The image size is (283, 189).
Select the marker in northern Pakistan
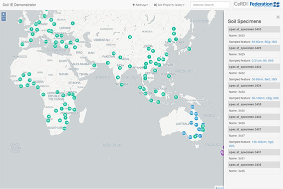113,53
